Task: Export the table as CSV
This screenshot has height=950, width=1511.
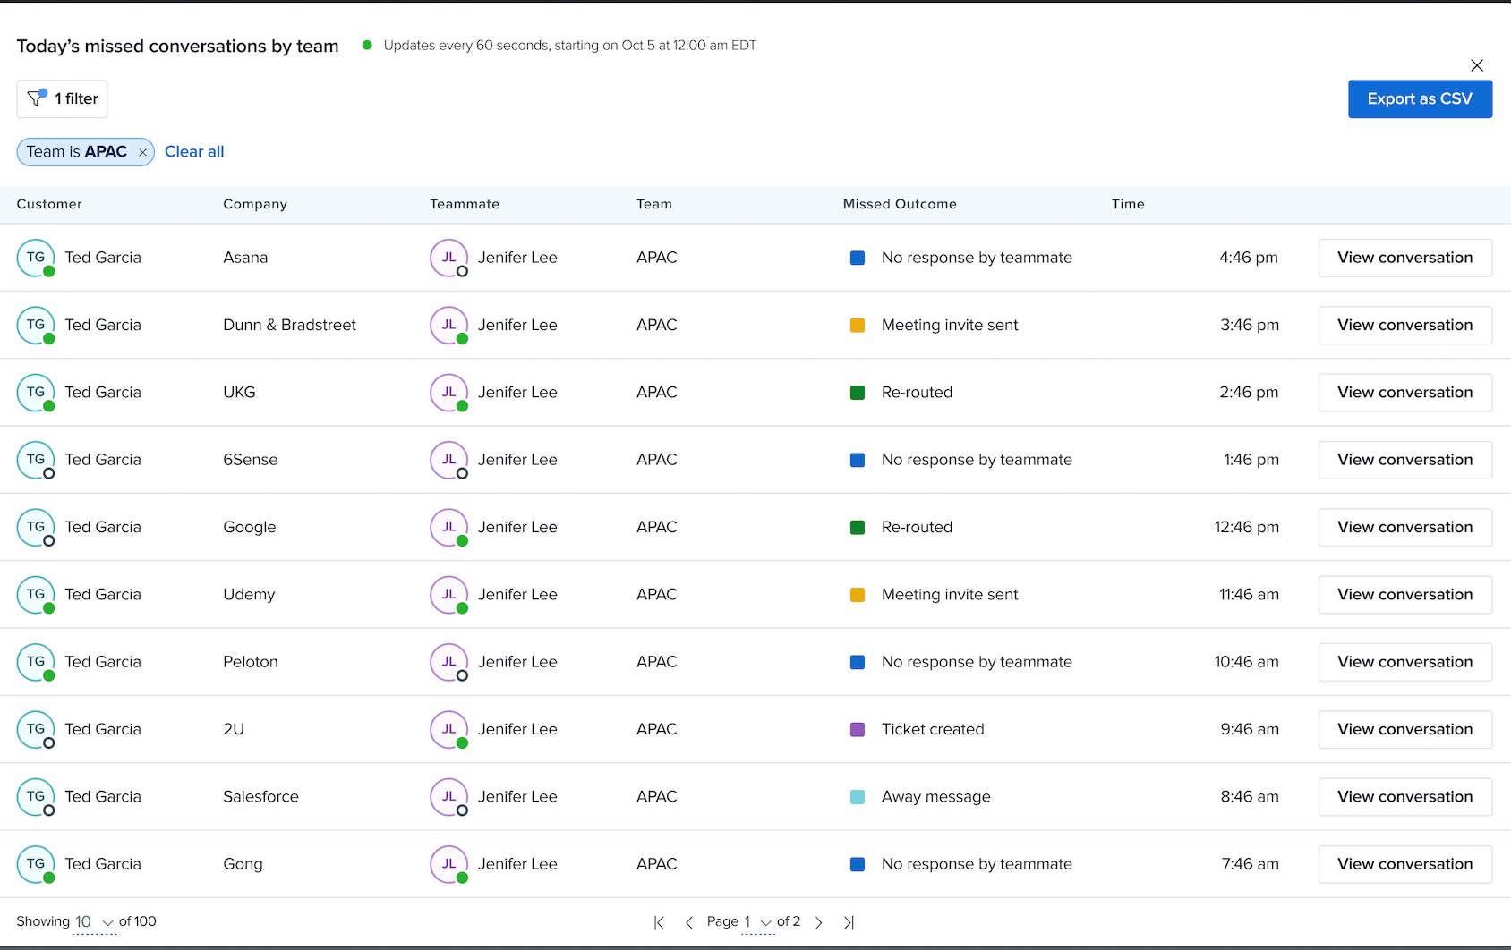Action: click(1420, 98)
